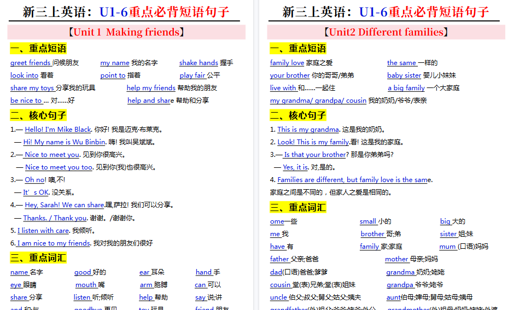Click the phrase 'play fair'
The width and height of the screenshot is (508, 310).
click(x=192, y=75)
